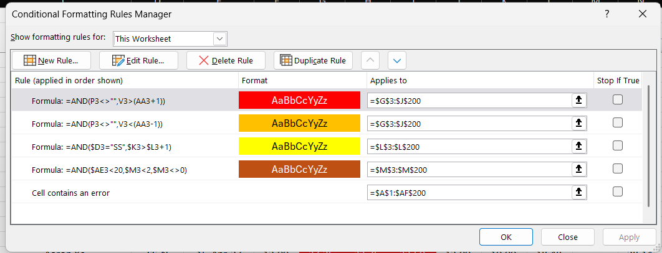Click the rules list vertical scrollbar

click(650, 145)
